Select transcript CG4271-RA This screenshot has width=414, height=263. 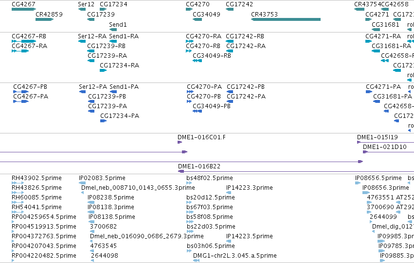369,41
